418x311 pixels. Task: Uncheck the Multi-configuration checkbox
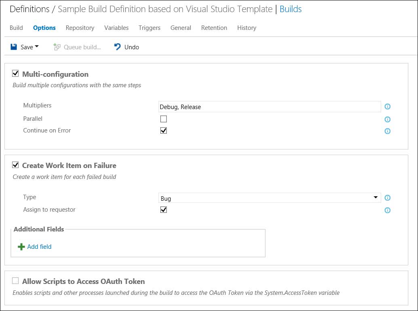click(16, 74)
